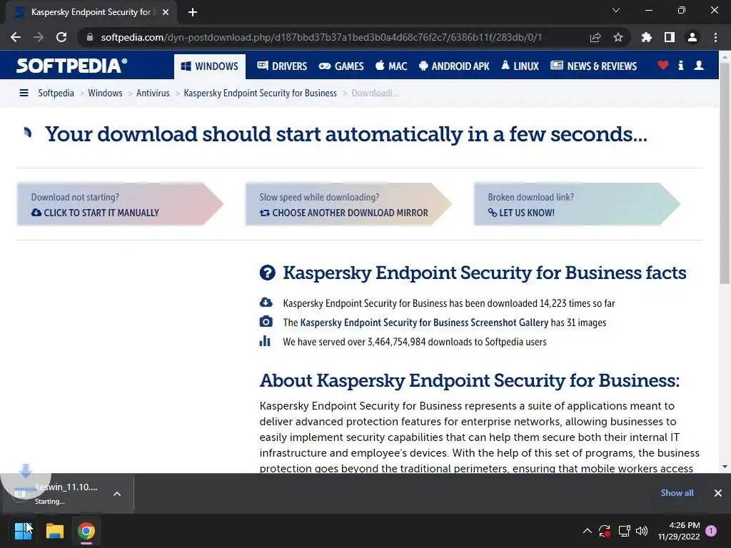Open the notification badge showing 1
This screenshot has width=731, height=548.
(x=711, y=531)
